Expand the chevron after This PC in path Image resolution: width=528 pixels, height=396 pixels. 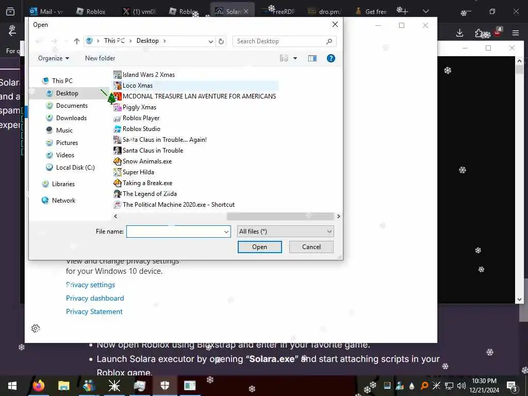pos(130,41)
